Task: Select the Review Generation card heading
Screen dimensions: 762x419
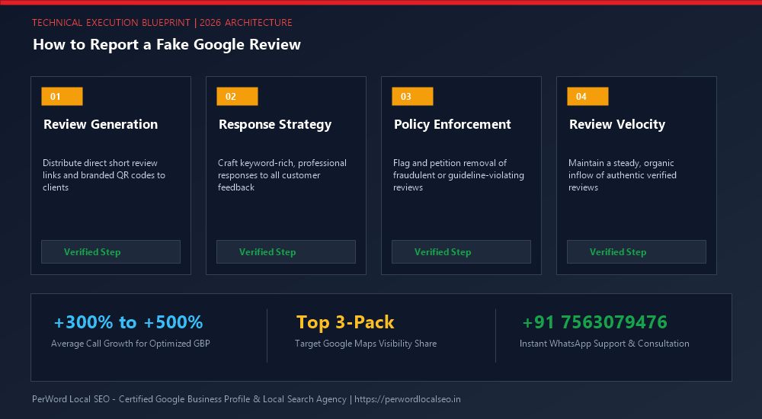Action: point(101,124)
